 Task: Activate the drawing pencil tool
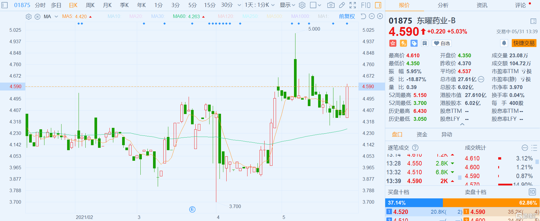coord(342,5)
